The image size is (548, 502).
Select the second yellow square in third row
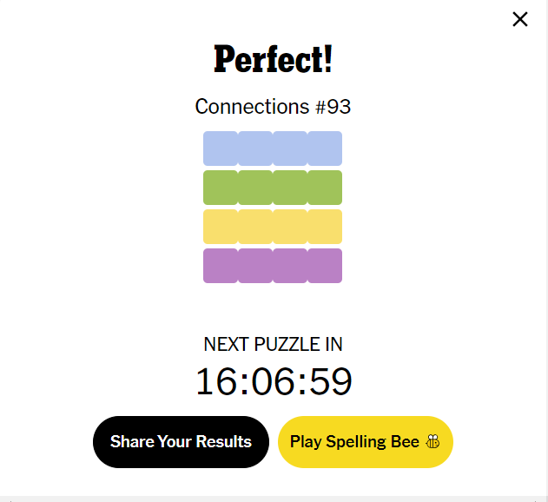tap(255, 227)
